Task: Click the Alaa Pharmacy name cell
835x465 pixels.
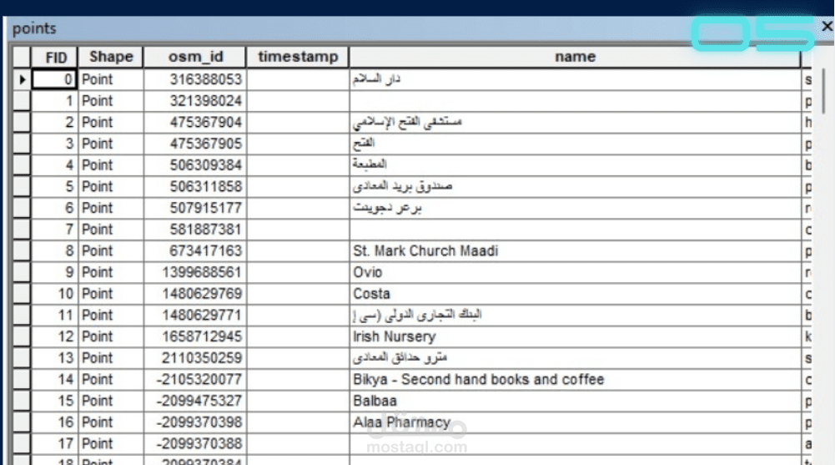Action: click(575, 422)
